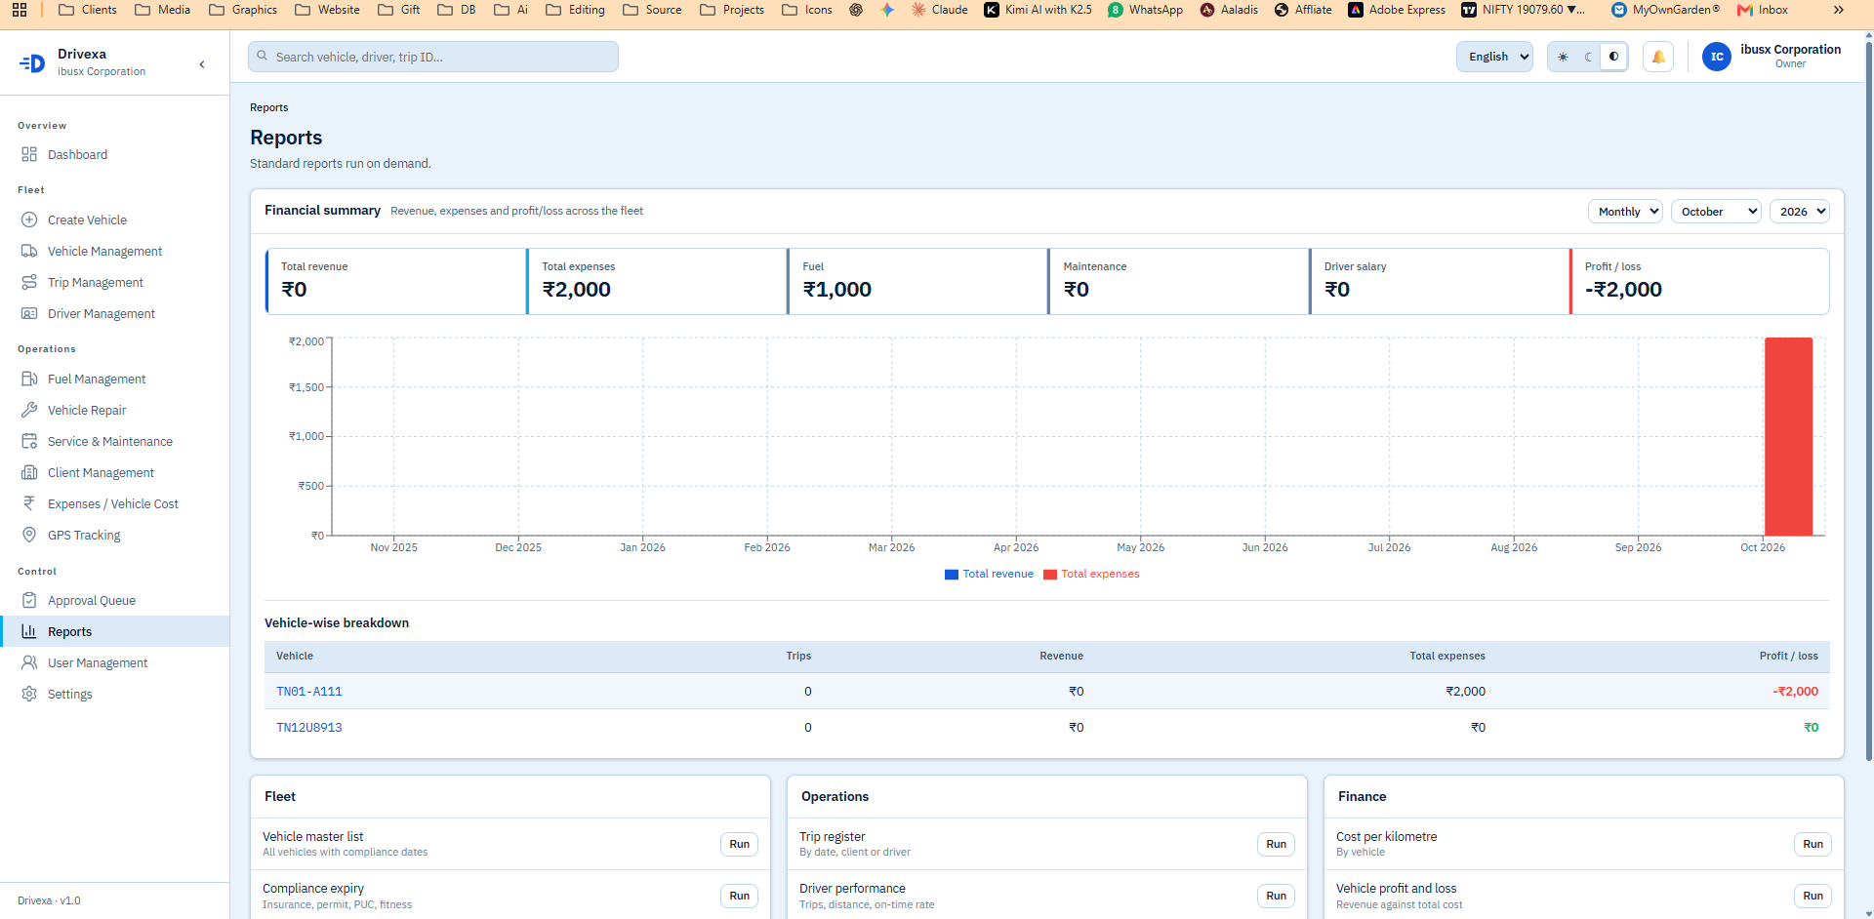1874x919 pixels.
Task: Open Fuel Management from sidebar icon
Action: click(x=29, y=379)
